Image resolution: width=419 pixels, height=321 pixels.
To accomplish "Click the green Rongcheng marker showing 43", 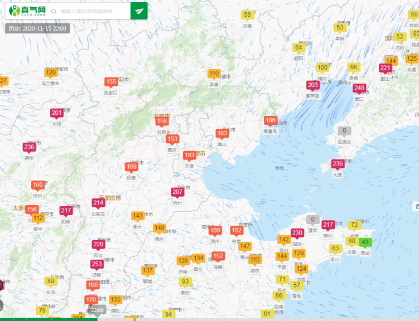I will (x=365, y=242).
